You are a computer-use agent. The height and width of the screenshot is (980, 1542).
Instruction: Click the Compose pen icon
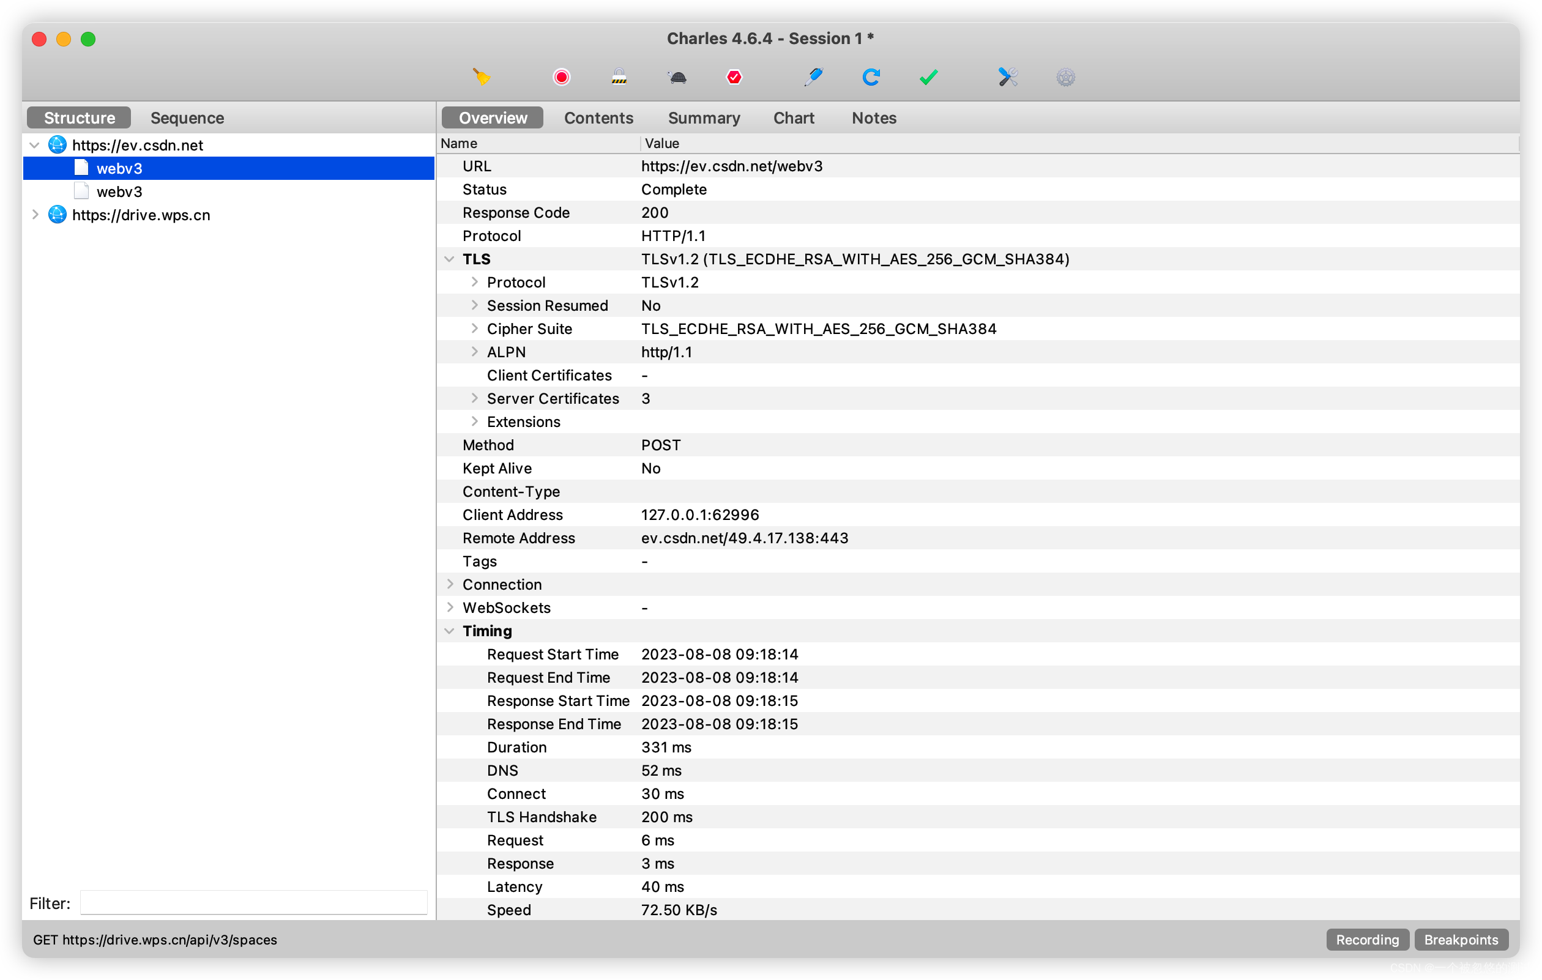pyautogui.click(x=813, y=77)
